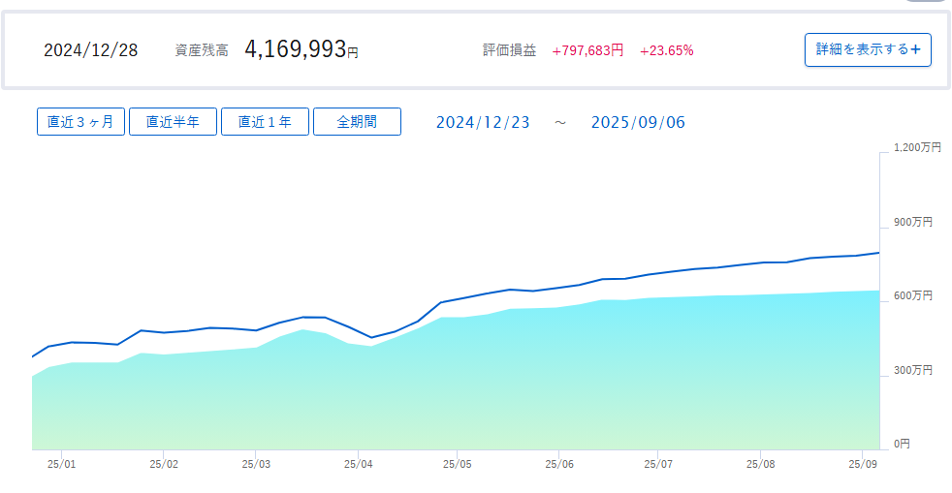952x493 pixels.
Task: Select the 25/05 x-axis label
Action: tap(459, 464)
